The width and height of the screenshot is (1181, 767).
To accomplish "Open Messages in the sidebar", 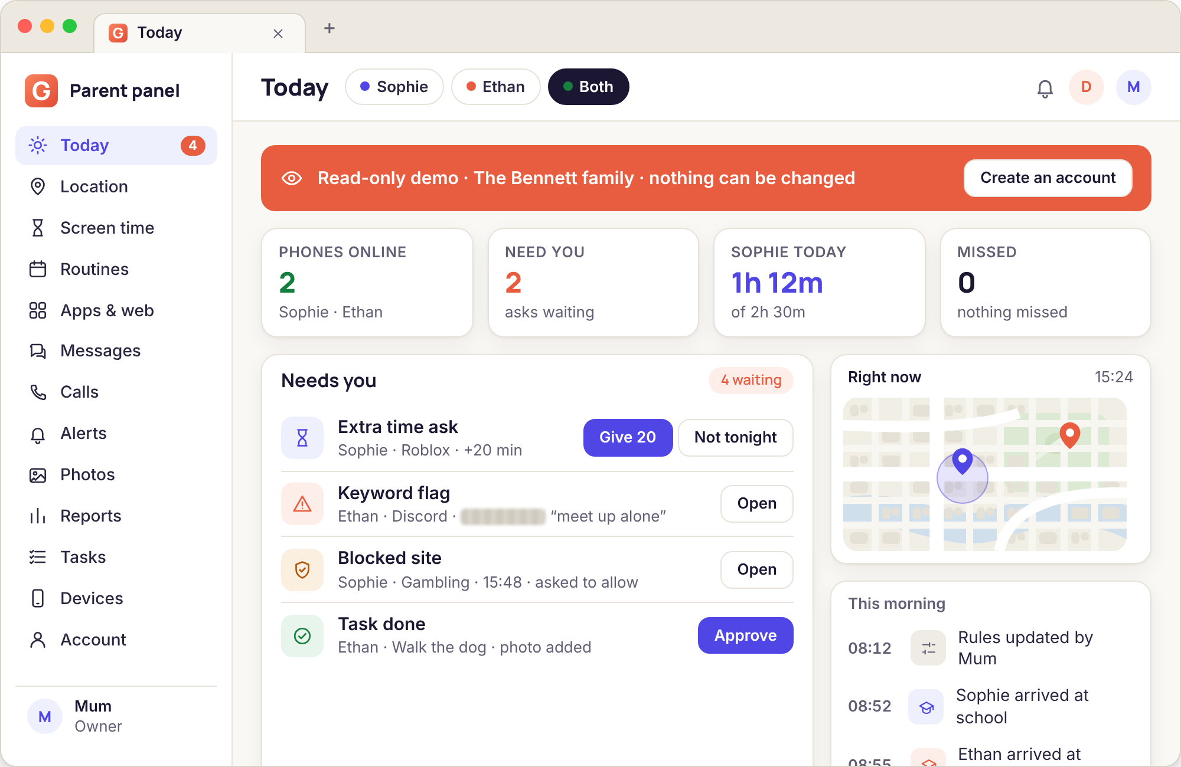I will (x=116, y=350).
